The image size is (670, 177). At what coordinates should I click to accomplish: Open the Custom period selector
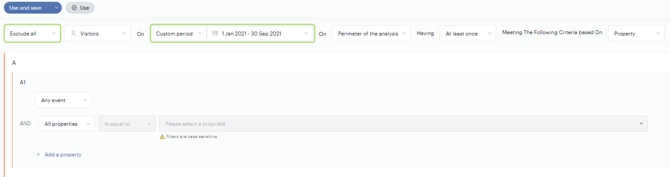179,33
